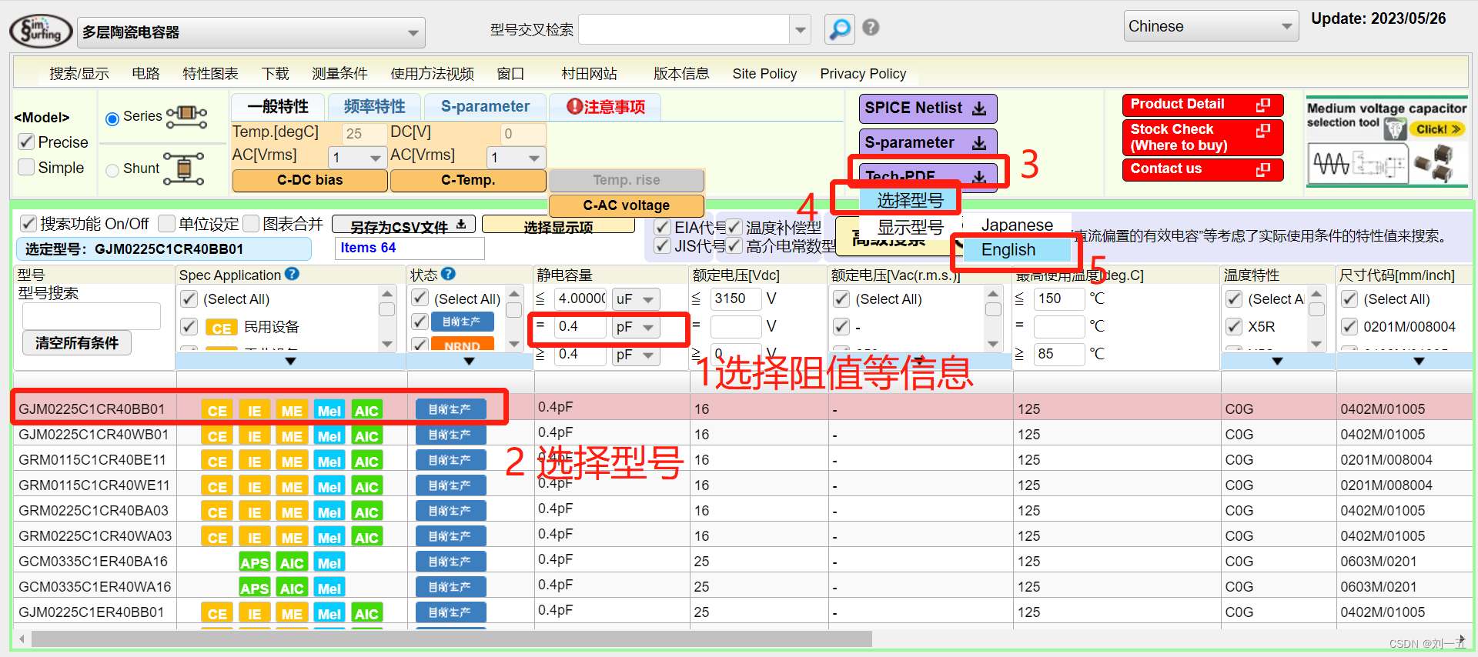
Task: Click APS badge in GCM0335C1ER40BA16 row
Action: point(254,563)
